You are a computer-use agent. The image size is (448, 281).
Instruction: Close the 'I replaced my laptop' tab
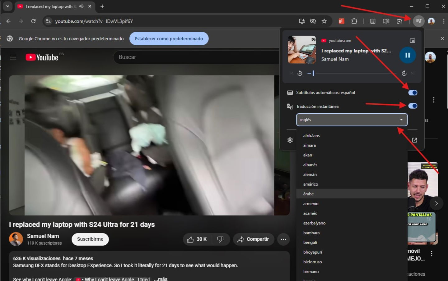[90, 6]
